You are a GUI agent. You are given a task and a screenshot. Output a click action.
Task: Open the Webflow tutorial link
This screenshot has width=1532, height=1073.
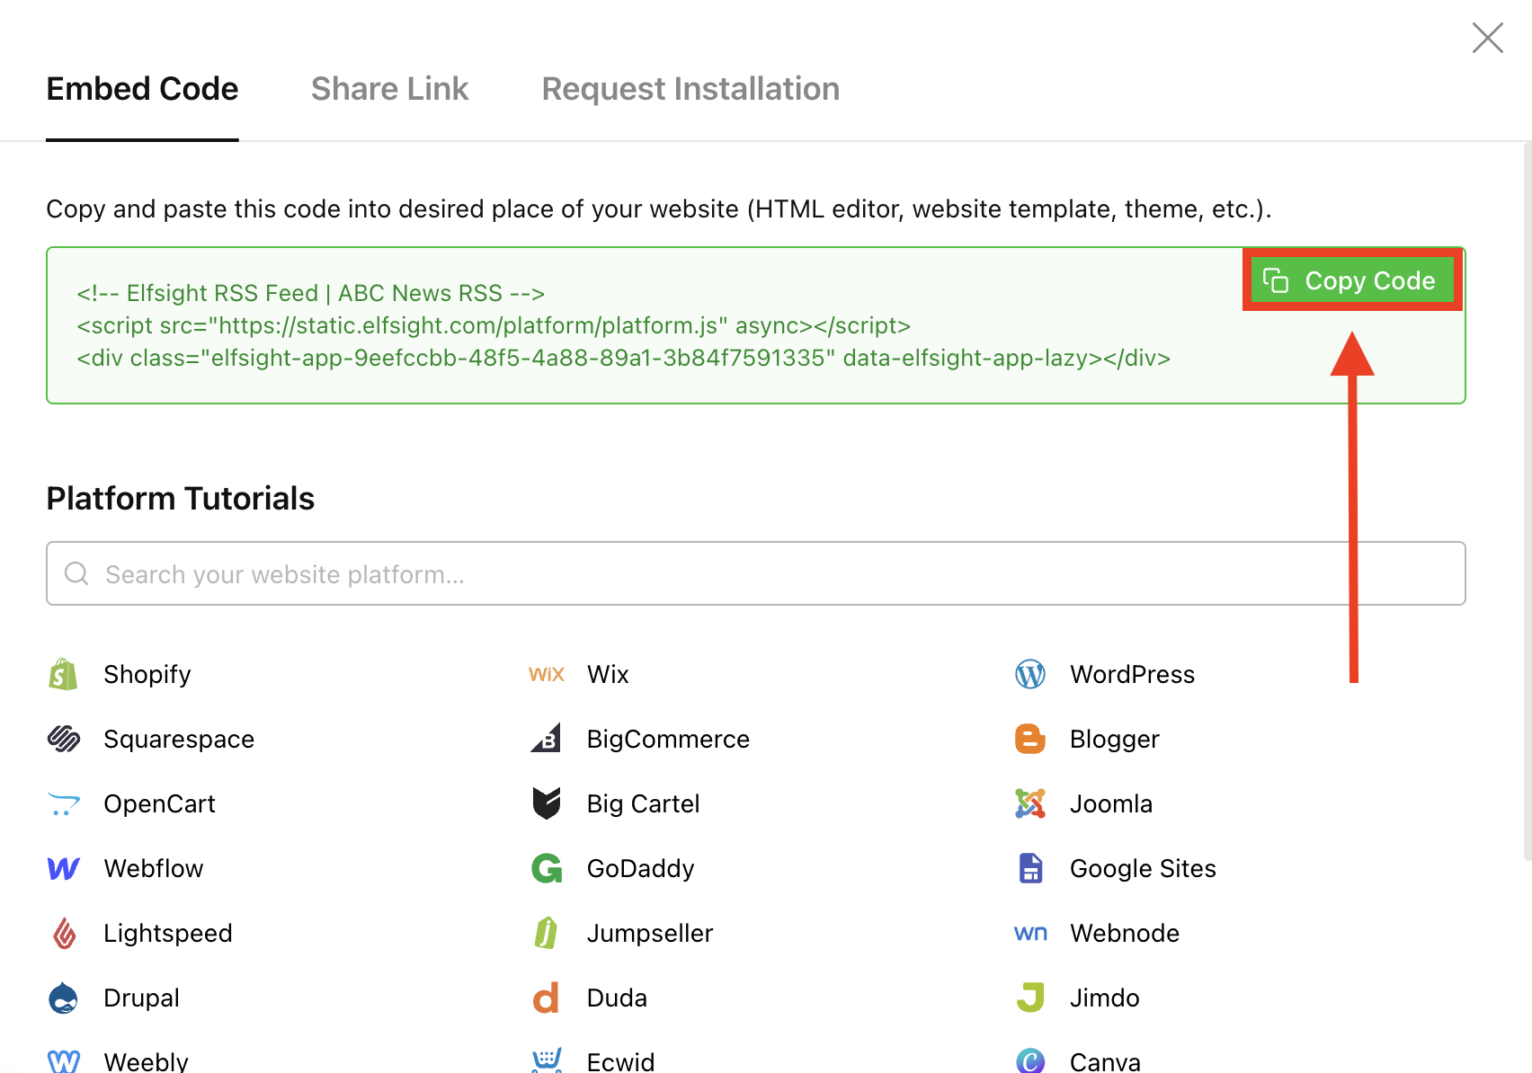click(153, 868)
